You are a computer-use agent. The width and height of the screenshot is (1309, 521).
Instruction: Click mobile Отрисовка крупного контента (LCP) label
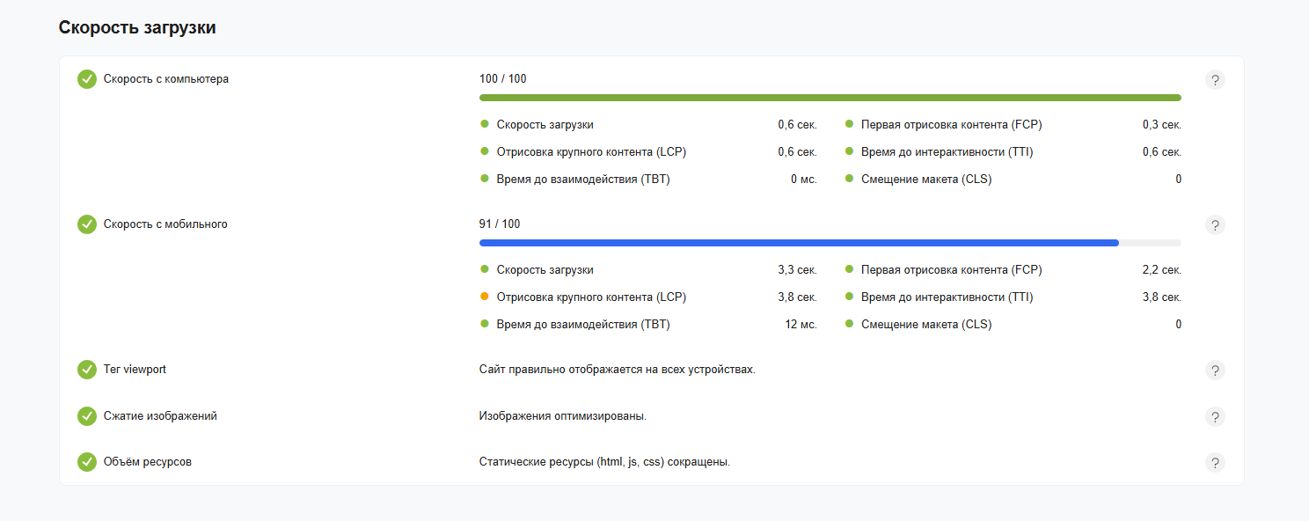591,297
